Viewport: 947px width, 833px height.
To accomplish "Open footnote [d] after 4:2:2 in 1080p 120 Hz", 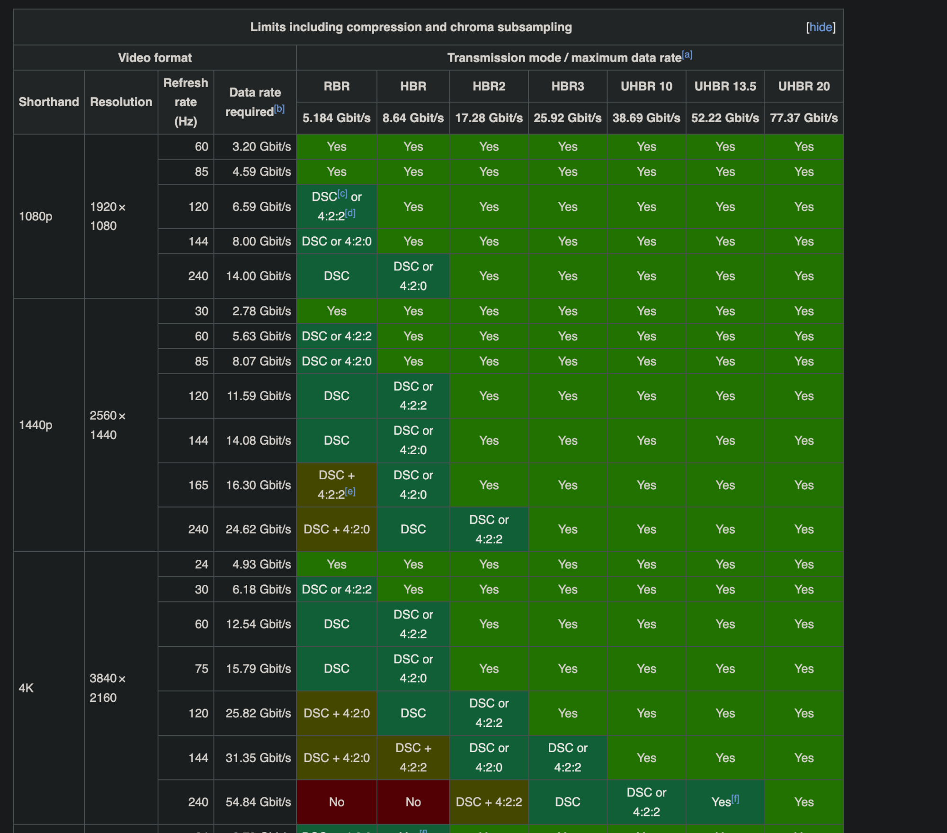I will pyautogui.click(x=350, y=213).
